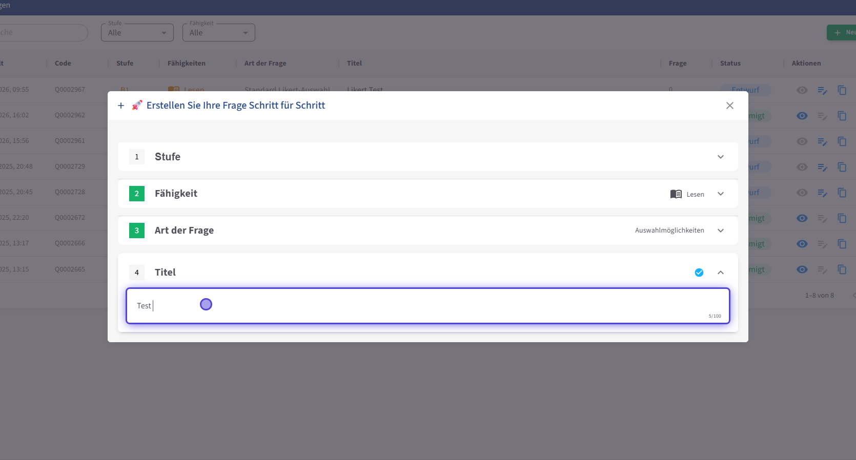Toggle the eye icon for row Q0002728
The image size is (856, 460).
[802, 193]
